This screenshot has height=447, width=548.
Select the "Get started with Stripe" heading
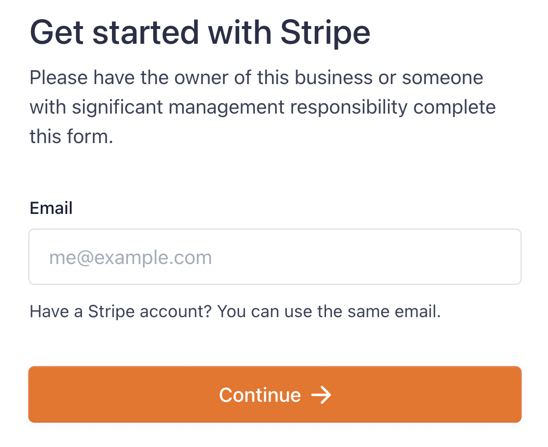click(x=200, y=33)
